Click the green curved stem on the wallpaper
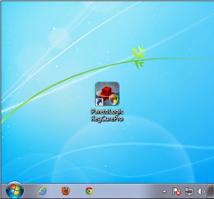 pos(68,80)
